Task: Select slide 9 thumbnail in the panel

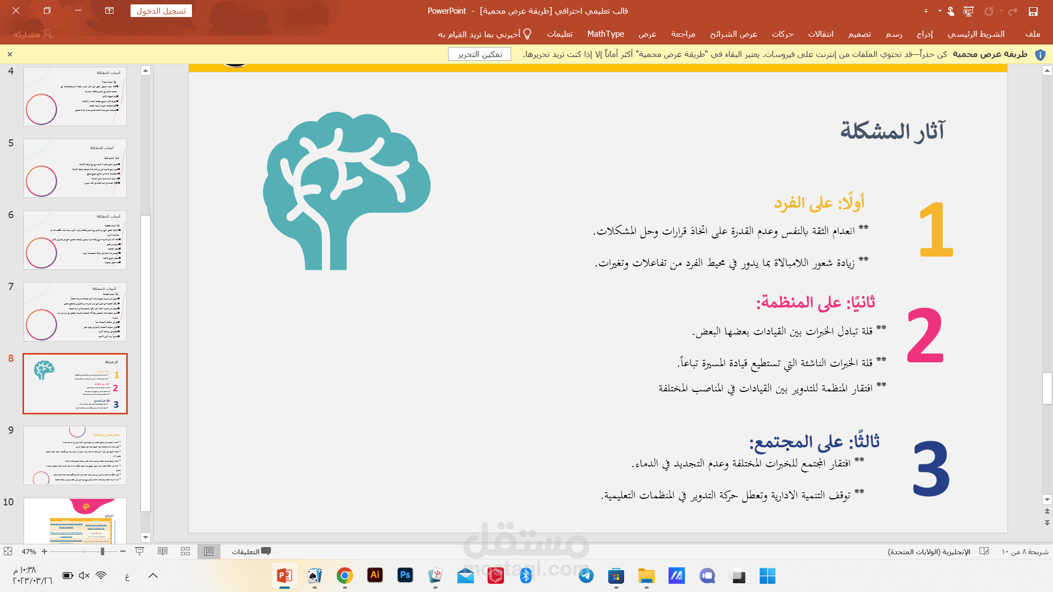Action: point(75,455)
